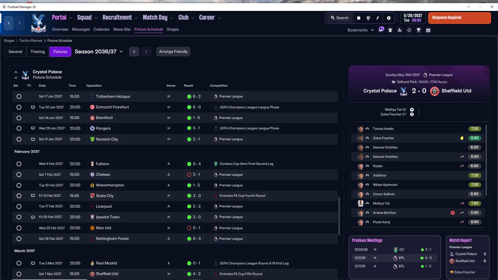Select the Fulham fixture radio button
The height and width of the screenshot is (280, 498).
(19, 164)
